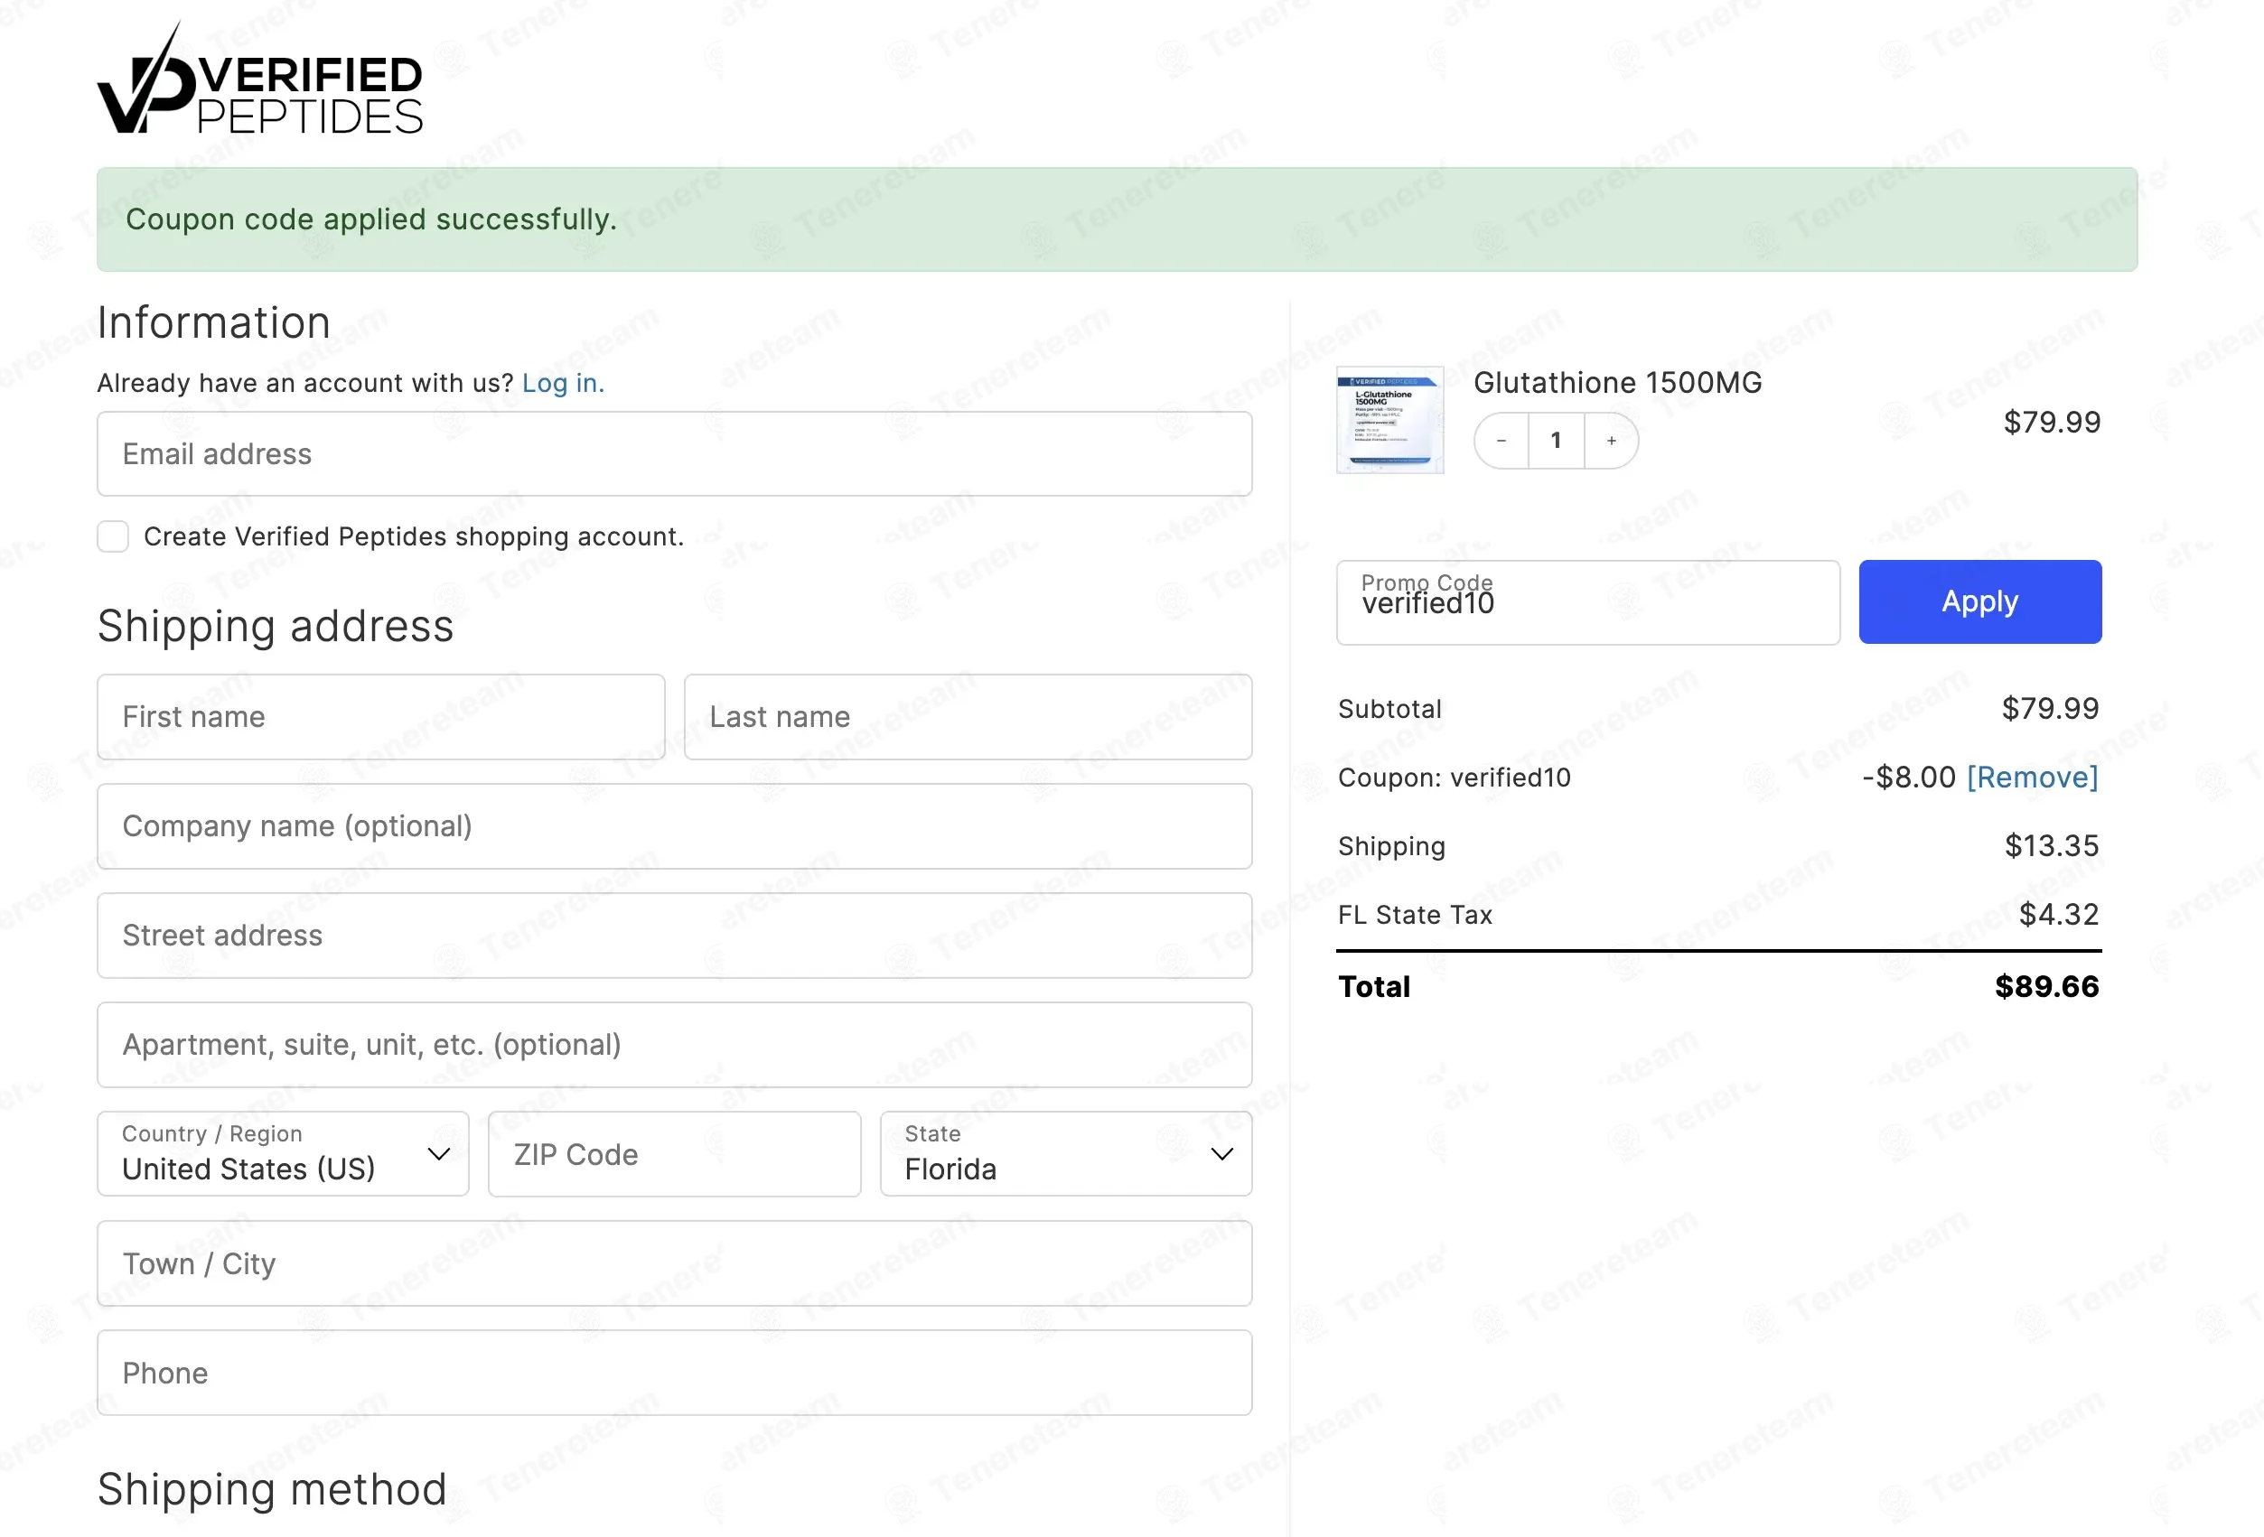
Task: Remove the verified10 coupon
Action: [2031, 778]
